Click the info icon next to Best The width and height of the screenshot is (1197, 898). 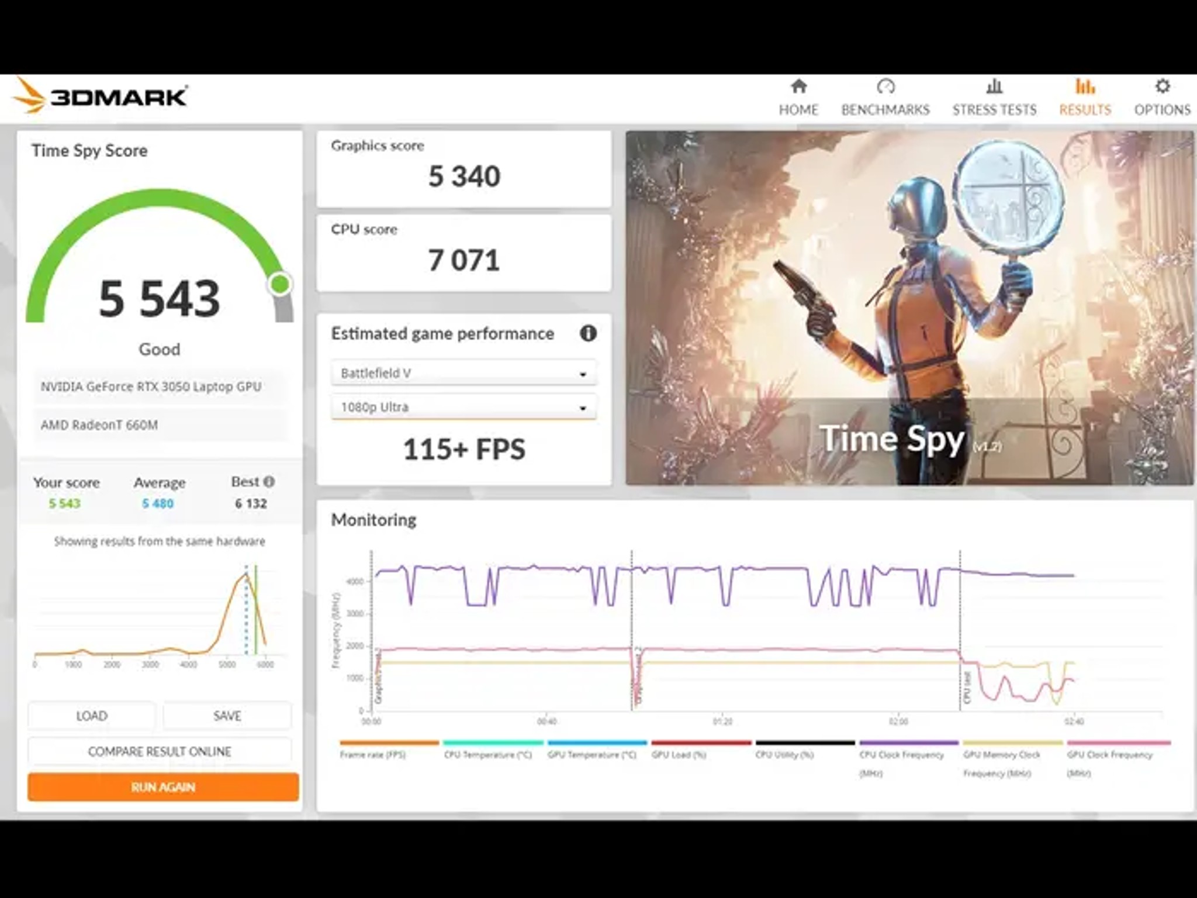pos(269,482)
